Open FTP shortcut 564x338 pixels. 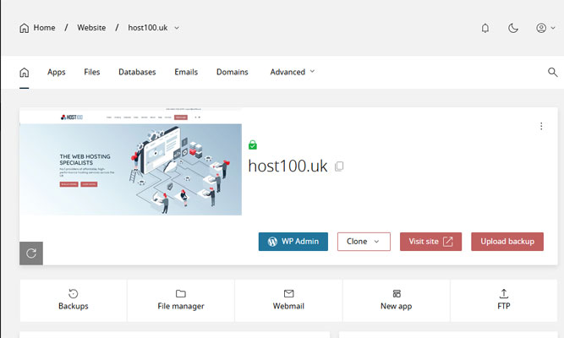(504, 300)
